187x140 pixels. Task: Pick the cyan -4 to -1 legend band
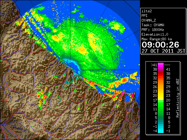pos(161,131)
